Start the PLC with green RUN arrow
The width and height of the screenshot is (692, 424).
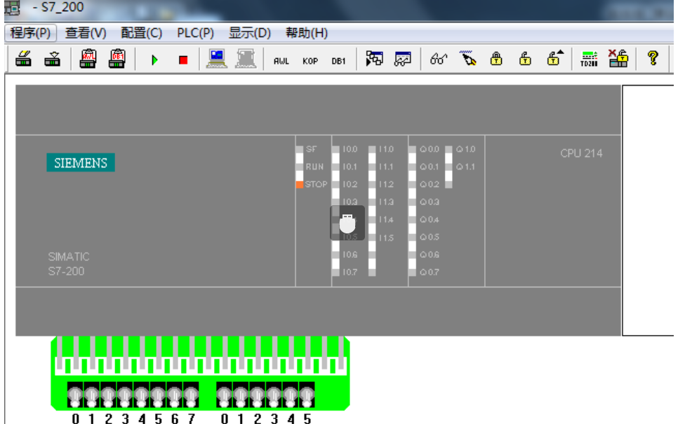(x=154, y=60)
